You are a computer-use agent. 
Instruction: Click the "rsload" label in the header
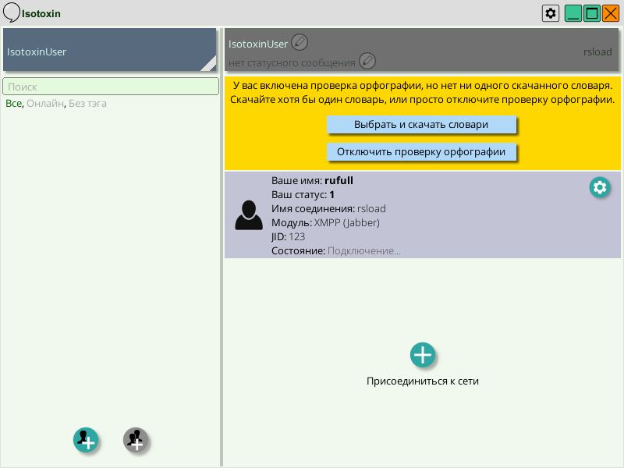[x=597, y=51]
